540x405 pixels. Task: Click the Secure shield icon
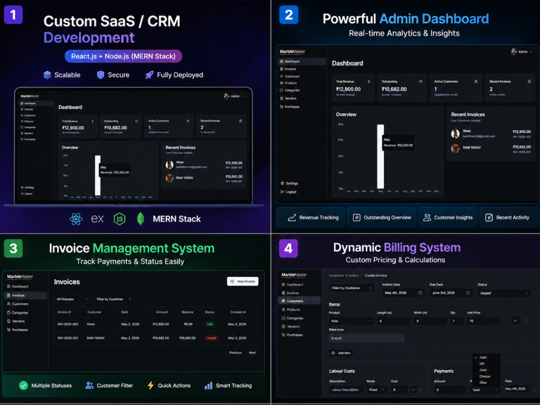pos(100,75)
